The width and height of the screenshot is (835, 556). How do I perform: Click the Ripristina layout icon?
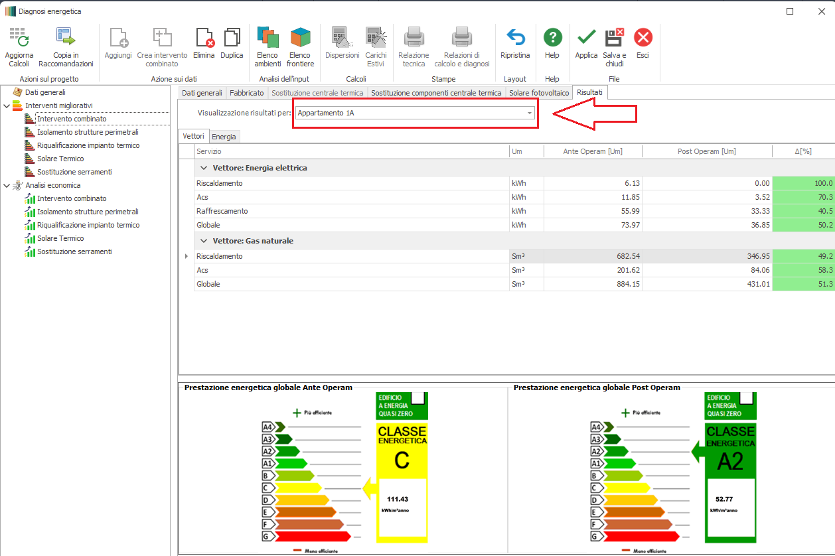[515, 38]
